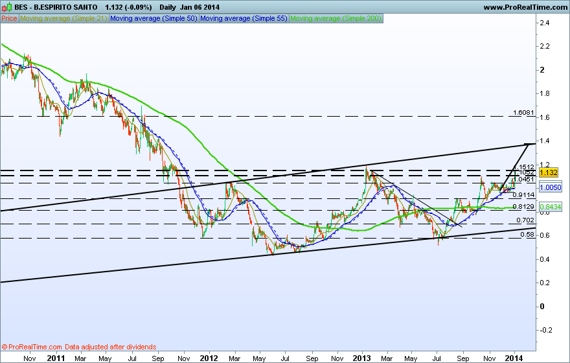Click the 2012 year label on time axis
Image resolution: width=570 pixels, height=363 pixels.
click(209, 358)
